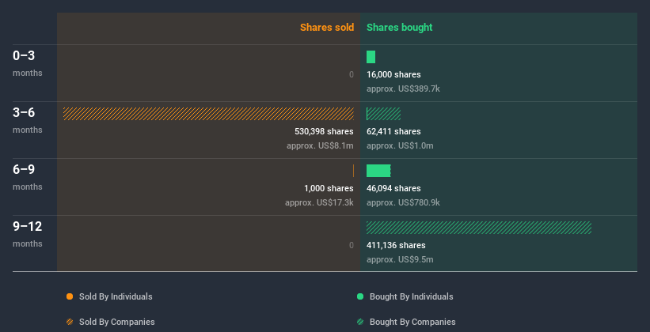The width and height of the screenshot is (650, 332).
Task: Click the zero sold value in 9–12 months row
Action: [352, 246]
